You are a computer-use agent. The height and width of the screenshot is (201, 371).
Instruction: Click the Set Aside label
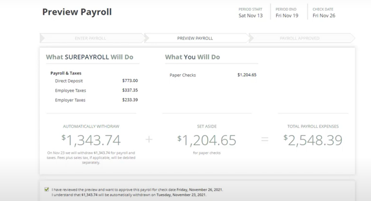click(207, 127)
